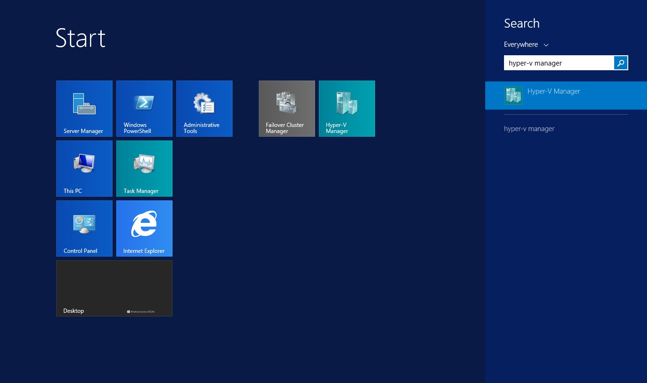The width and height of the screenshot is (647, 383).
Task: Start Server Manager from the Start screen
Action: [84, 108]
